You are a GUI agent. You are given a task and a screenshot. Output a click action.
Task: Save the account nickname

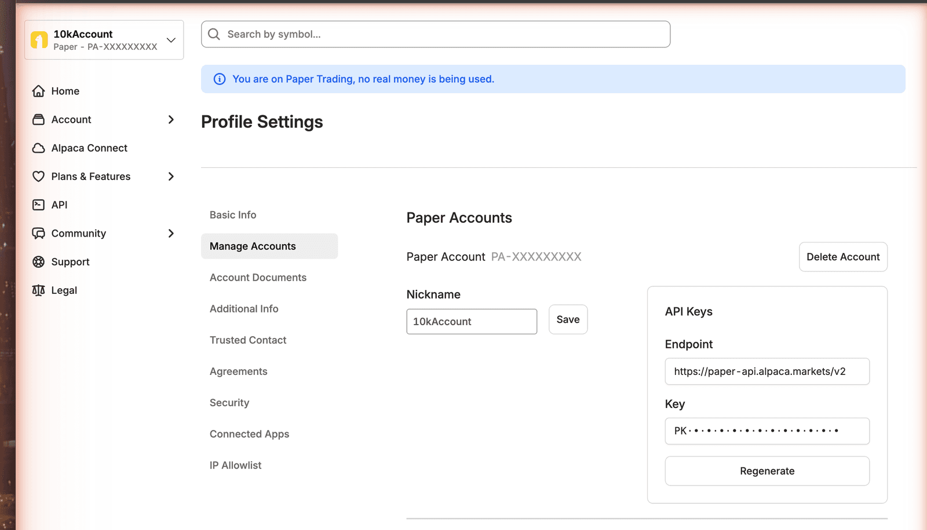568,319
